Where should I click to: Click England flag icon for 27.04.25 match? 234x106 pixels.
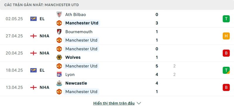tap(33, 36)
